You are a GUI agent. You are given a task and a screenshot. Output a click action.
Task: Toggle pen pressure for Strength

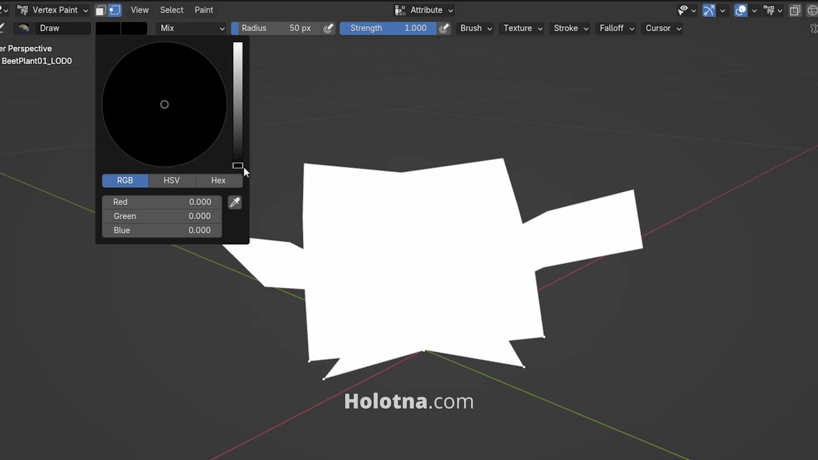(445, 28)
